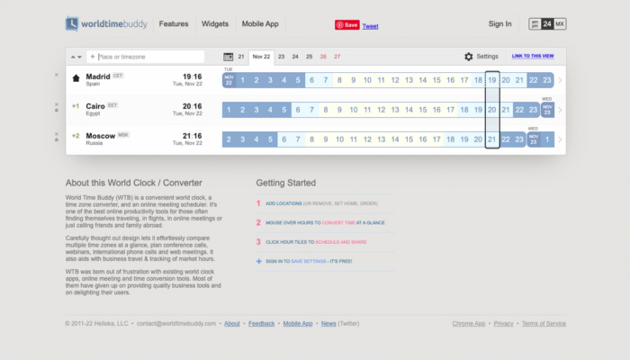Advance the Cairo timeline with the right chevron
Viewport: 630px width, 360px height.
560,110
